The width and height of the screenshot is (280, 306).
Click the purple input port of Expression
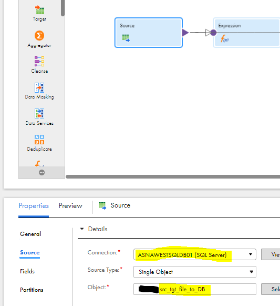[x=213, y=33]
